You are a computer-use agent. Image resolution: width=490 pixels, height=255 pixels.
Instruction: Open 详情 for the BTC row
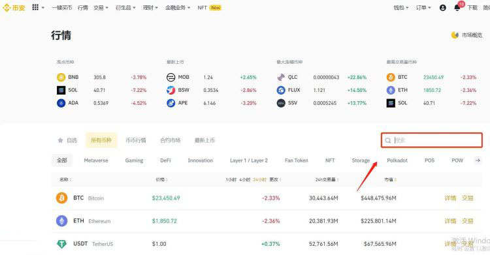450,198
